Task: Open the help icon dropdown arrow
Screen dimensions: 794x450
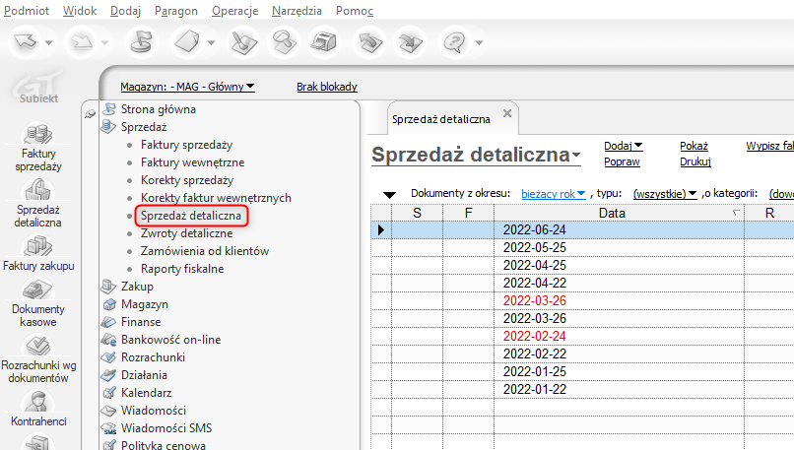Action: point(479,43)
